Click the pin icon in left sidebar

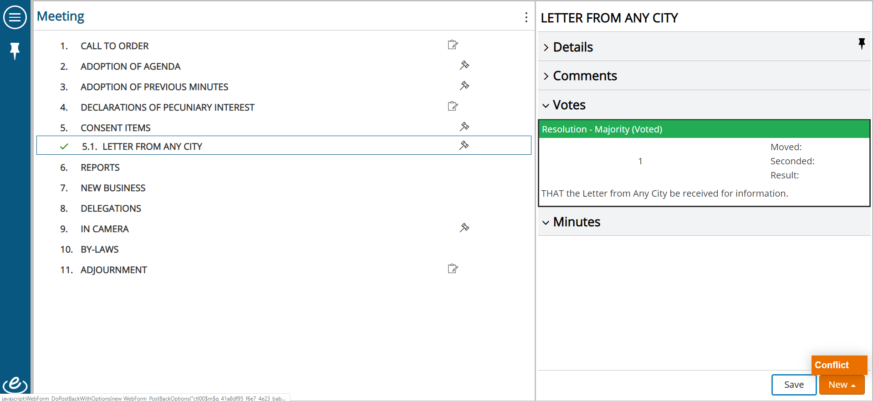click(15, 51)
